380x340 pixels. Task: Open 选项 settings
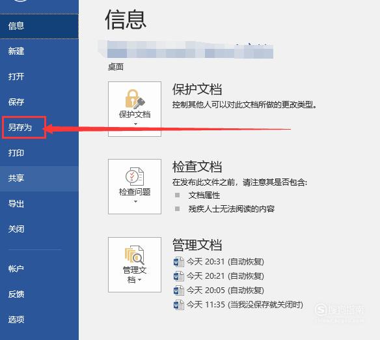tap(39, 319)
